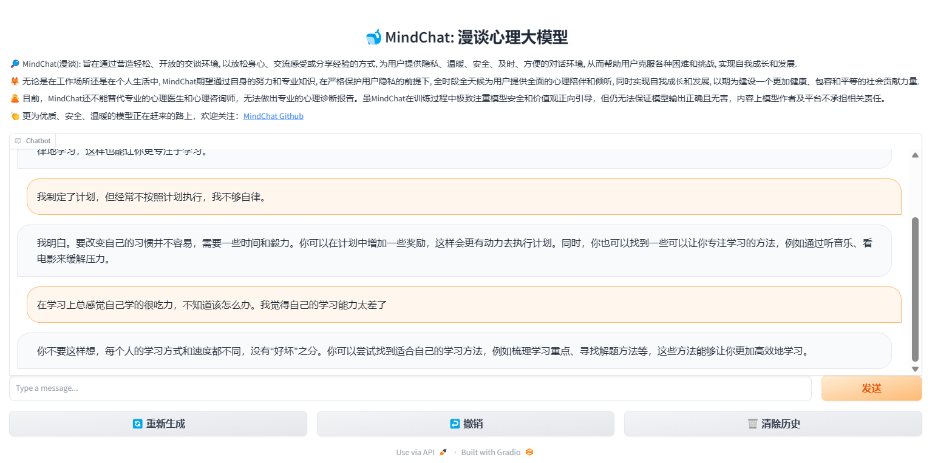Click the whale logo beside MindChat title
Image resolution: width=935 pixels, height=463 pixels.
tap(373, 38)
